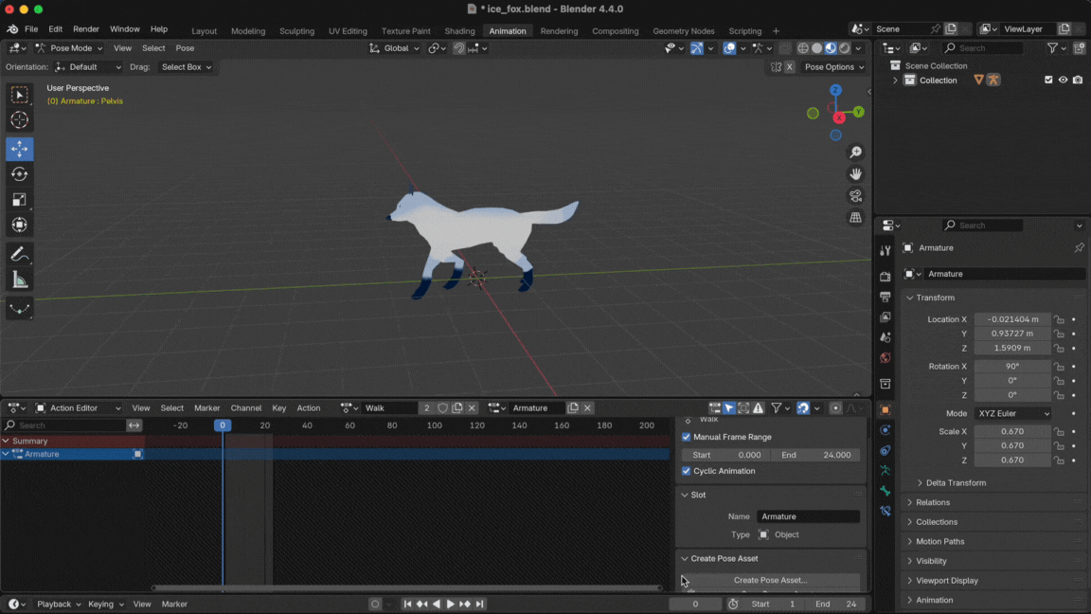The height and width of the screenshot is (614, 1091).
Task: Open the Bone properties tab
Action: (885, 491)
